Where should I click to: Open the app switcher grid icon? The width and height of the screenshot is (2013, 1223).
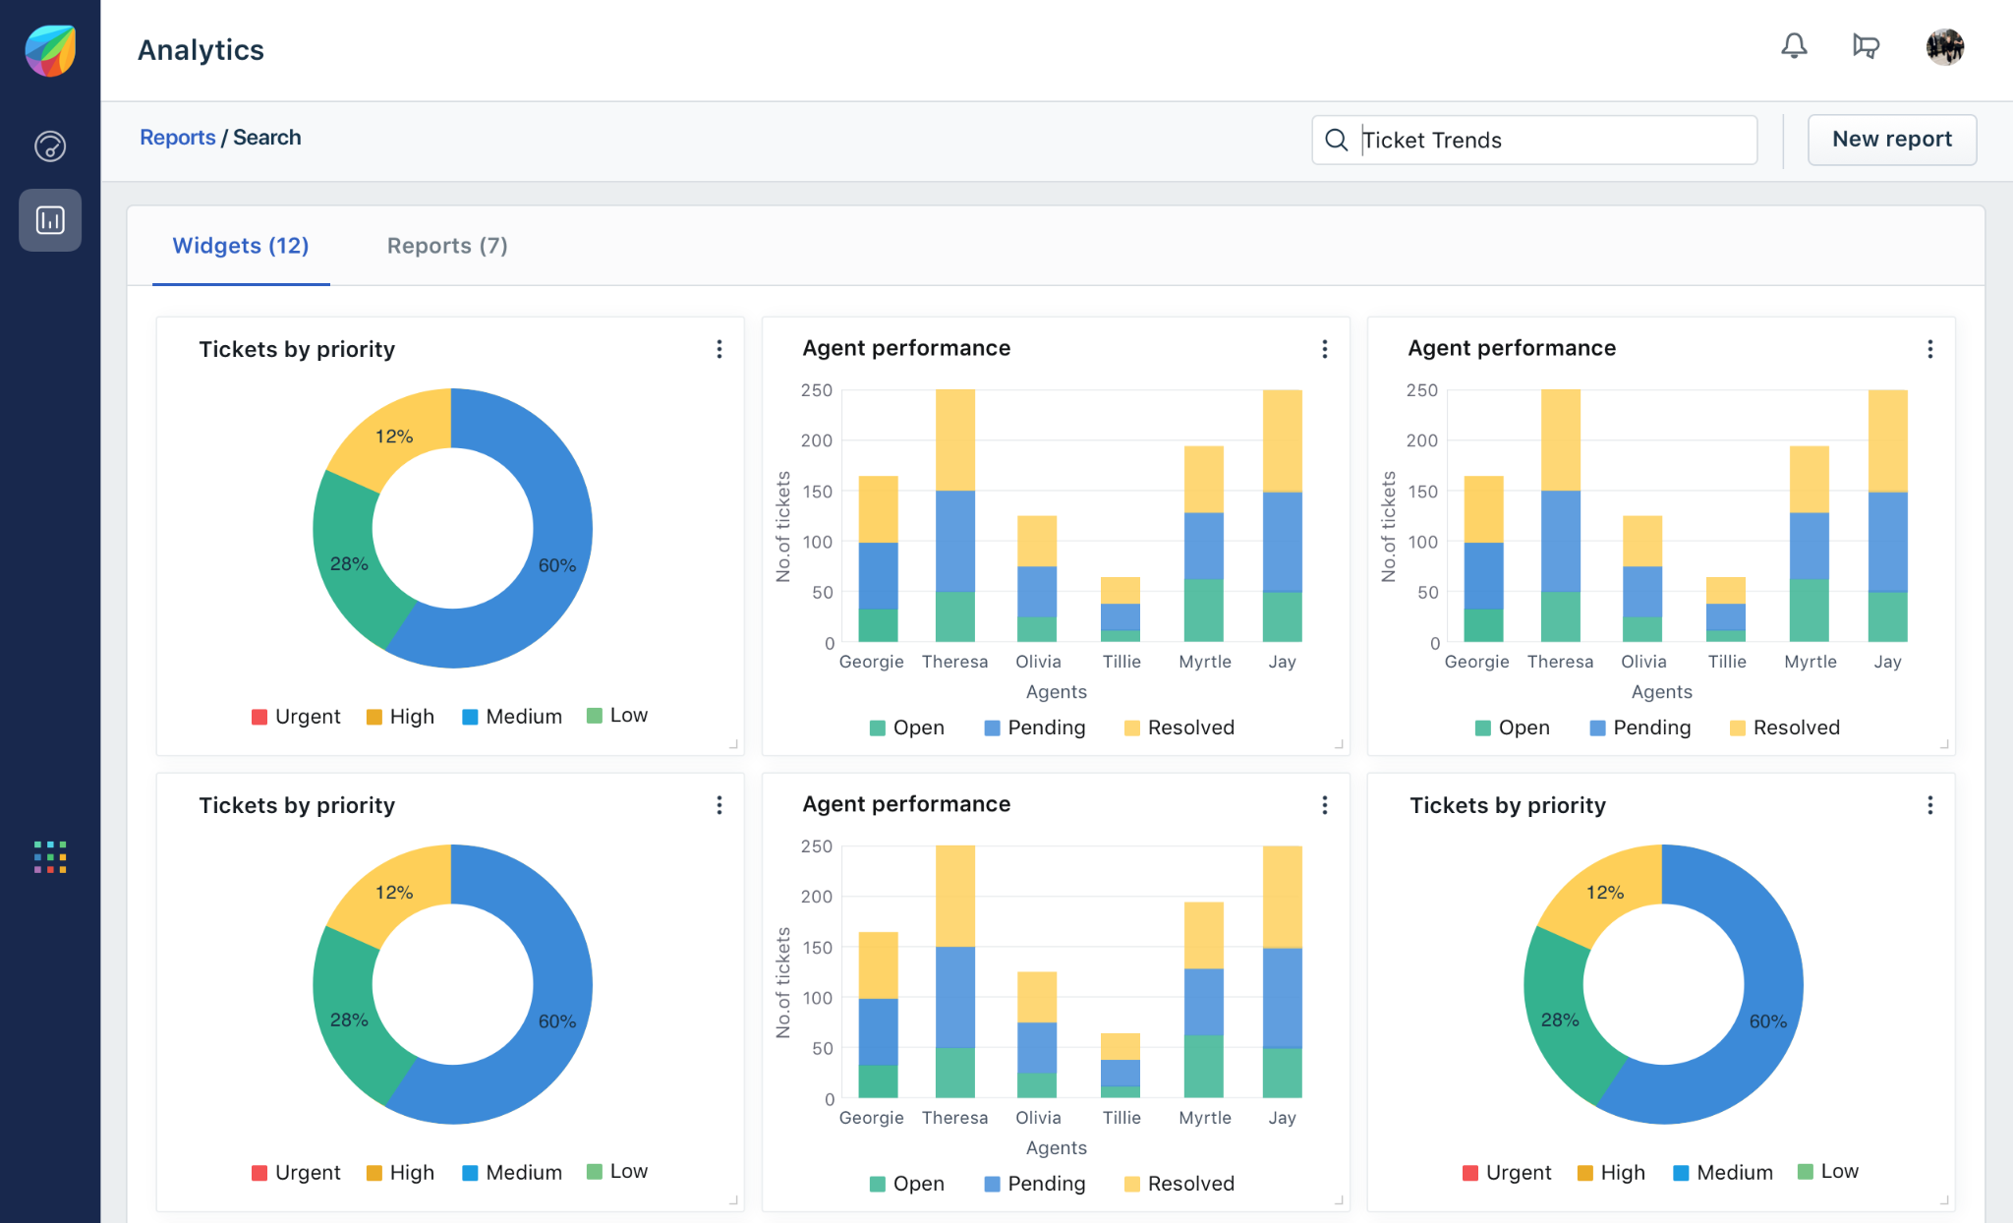pos(50,857)
